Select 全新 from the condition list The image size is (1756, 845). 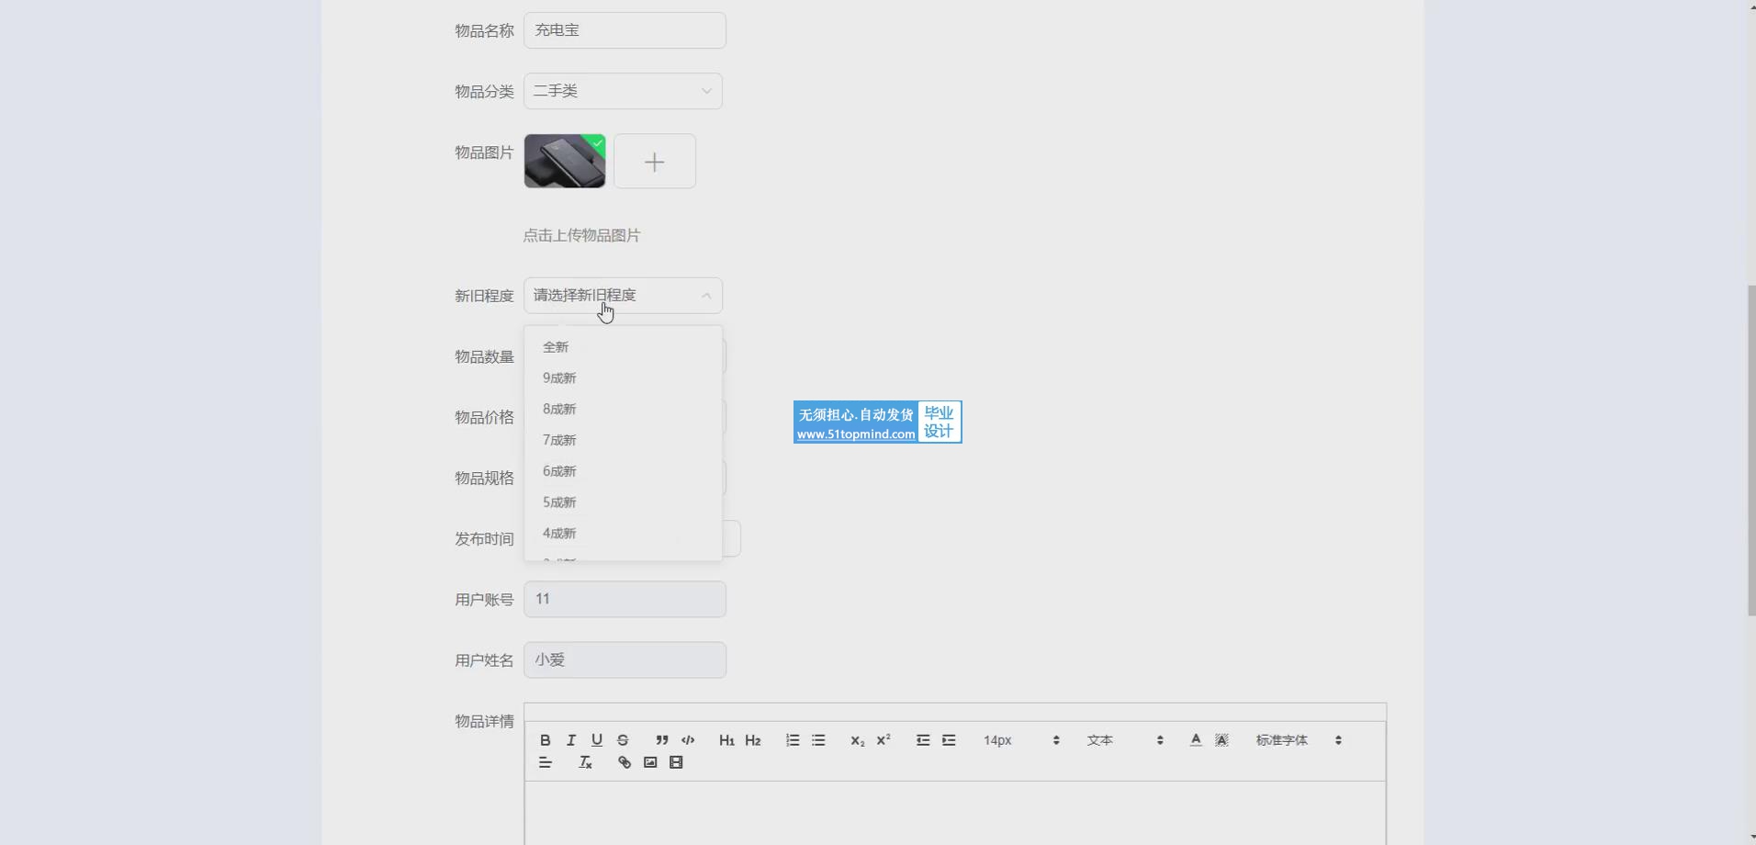pos(556,347)
